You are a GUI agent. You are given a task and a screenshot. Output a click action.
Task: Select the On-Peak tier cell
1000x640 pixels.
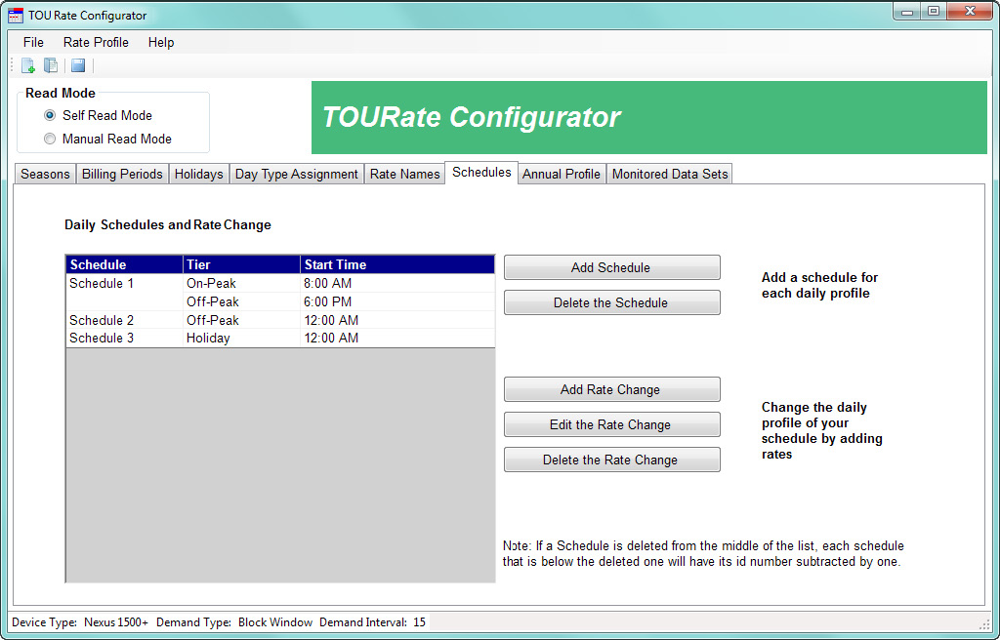[x=241, y=283]
